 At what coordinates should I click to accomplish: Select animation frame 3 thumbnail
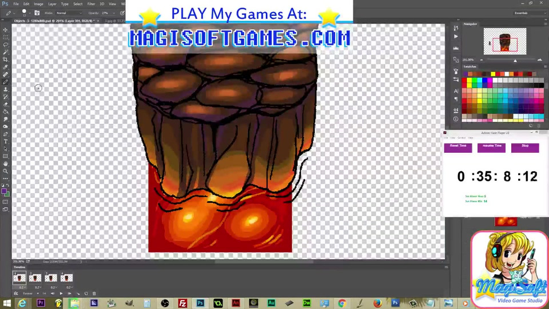[51, 278]
